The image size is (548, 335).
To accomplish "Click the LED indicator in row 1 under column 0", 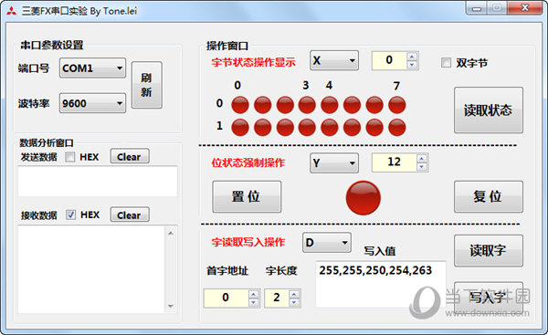I will coord(240,127).
